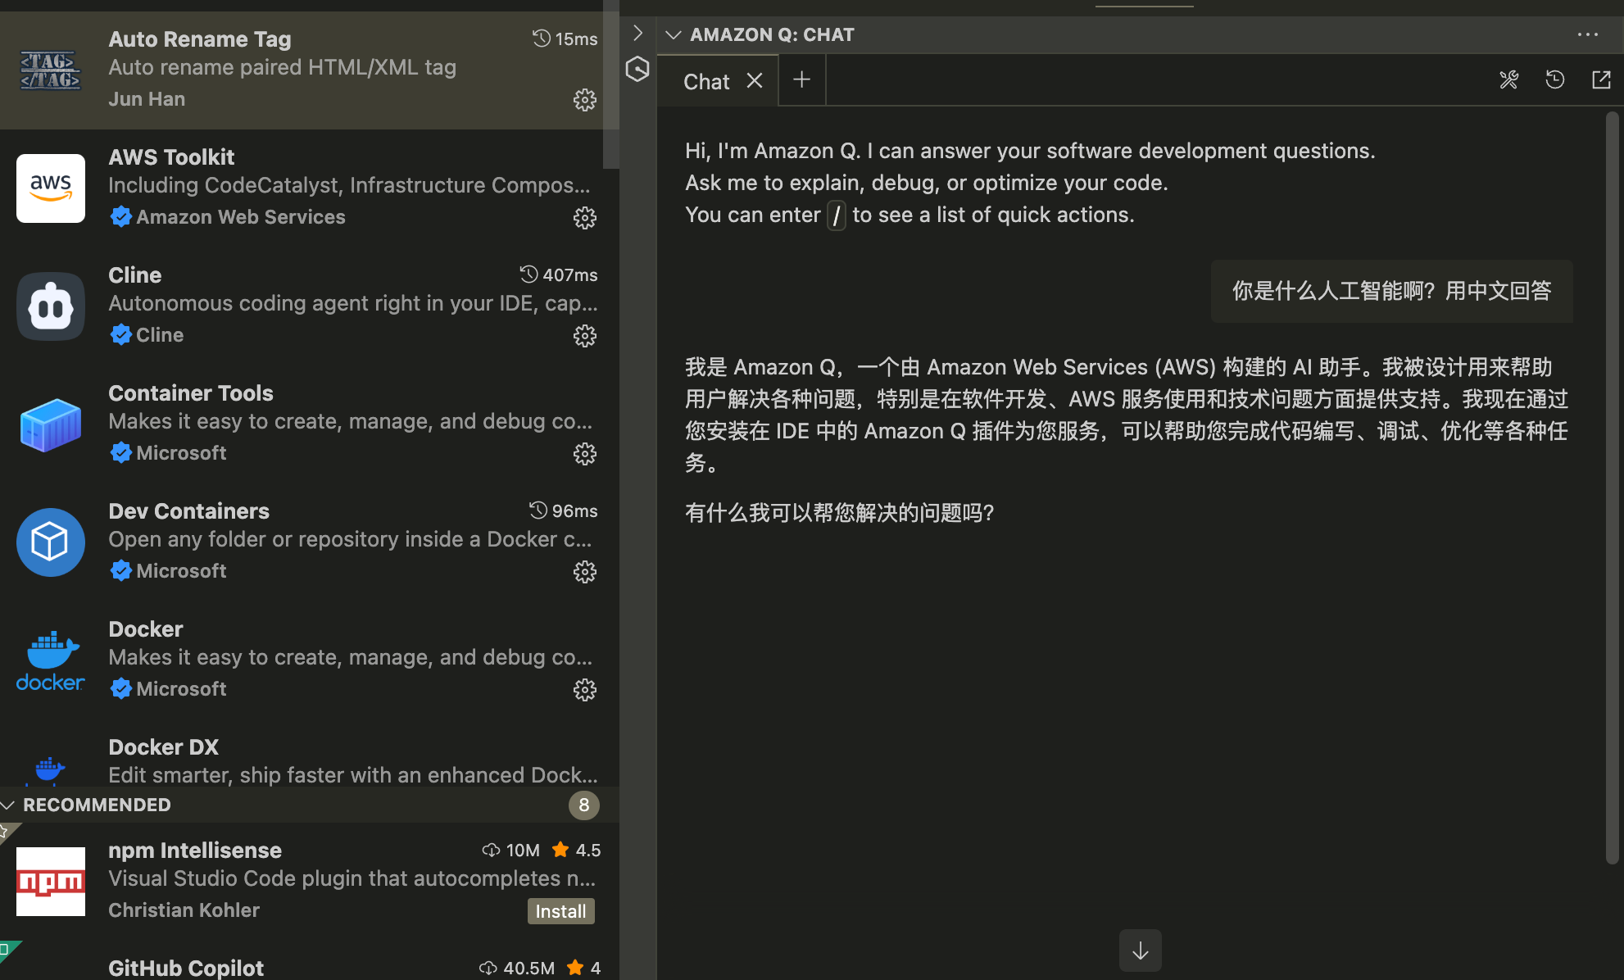Screen dimensions: 1624x980
Task: Select the Chat tab
Action: 706,81
